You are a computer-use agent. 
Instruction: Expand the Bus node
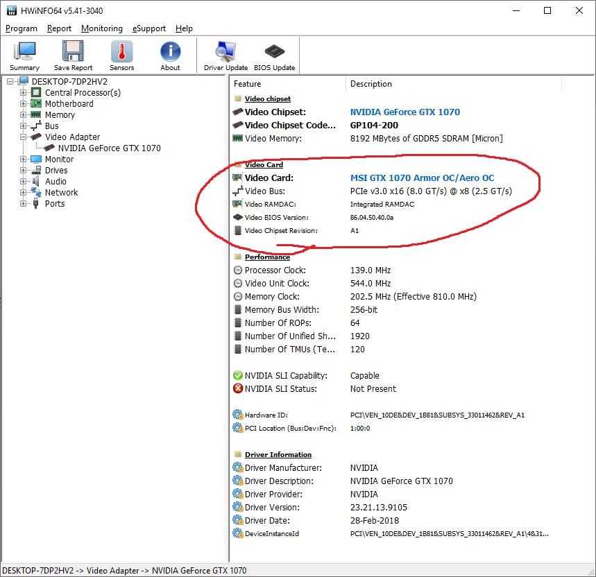[23, 126]
